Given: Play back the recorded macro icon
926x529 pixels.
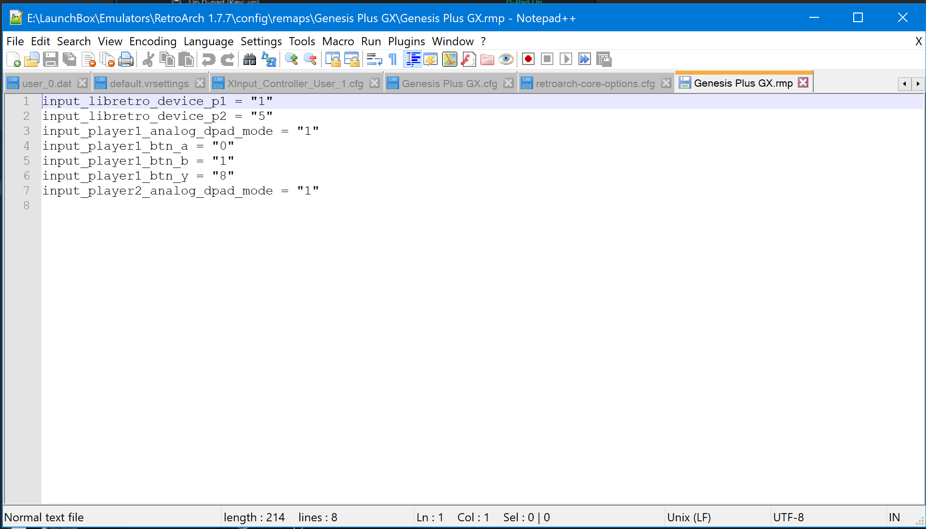Looking at the screenshot, I should 566,59.
